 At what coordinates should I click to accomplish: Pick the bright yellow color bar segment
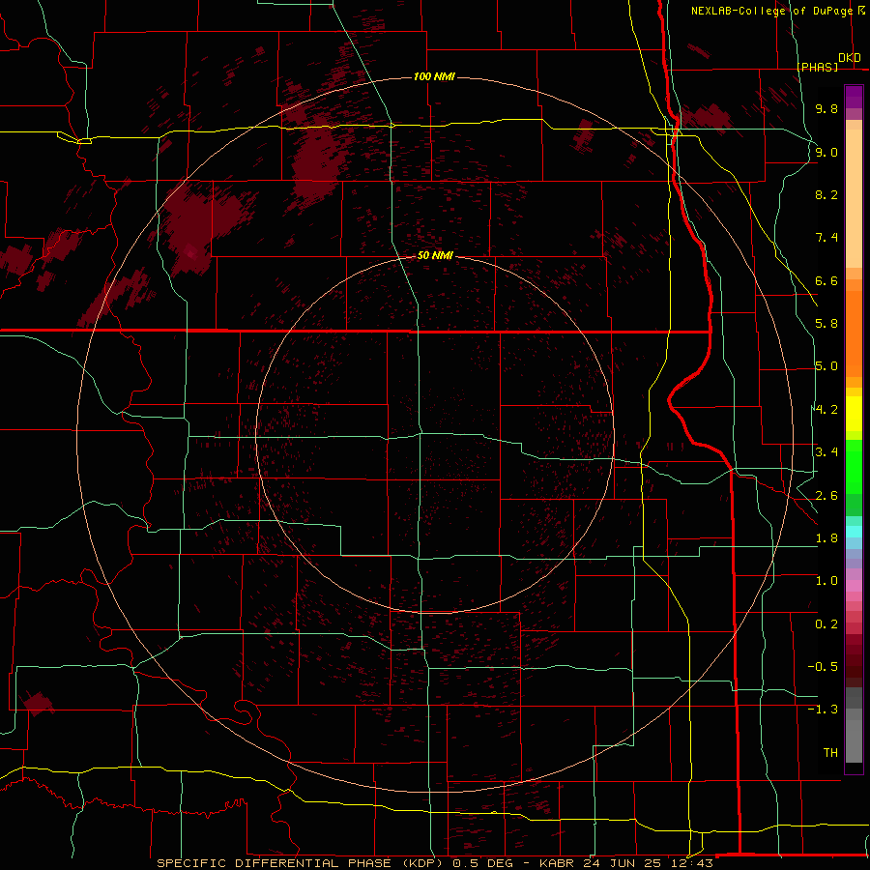coord(854,414)
